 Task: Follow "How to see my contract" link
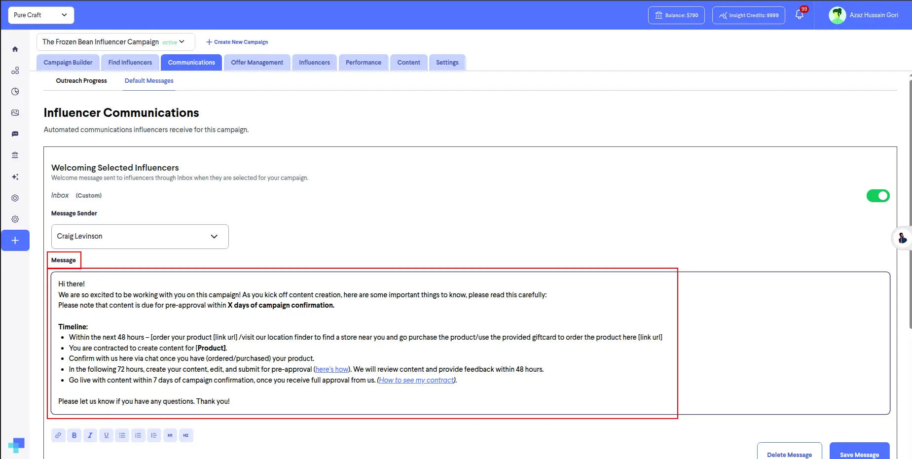click(x=416, y=380)
